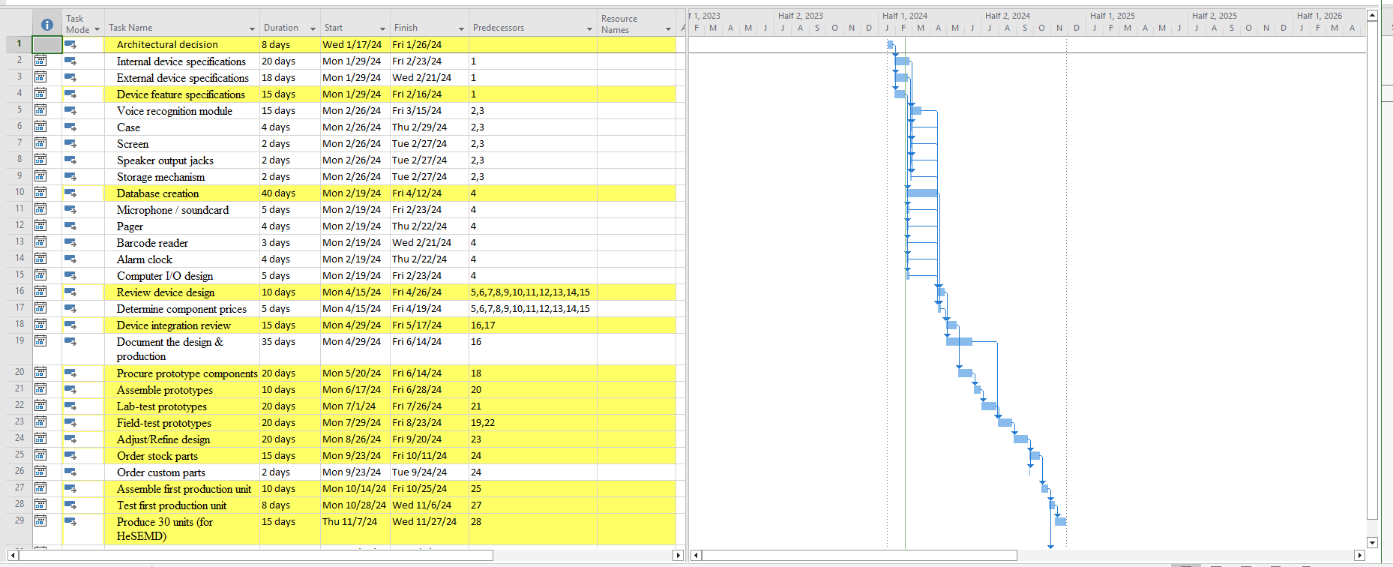The image size is (1393, 567).
Task: Click the table pane horizontal scrollbar thumb
Action: coord(256,556)
